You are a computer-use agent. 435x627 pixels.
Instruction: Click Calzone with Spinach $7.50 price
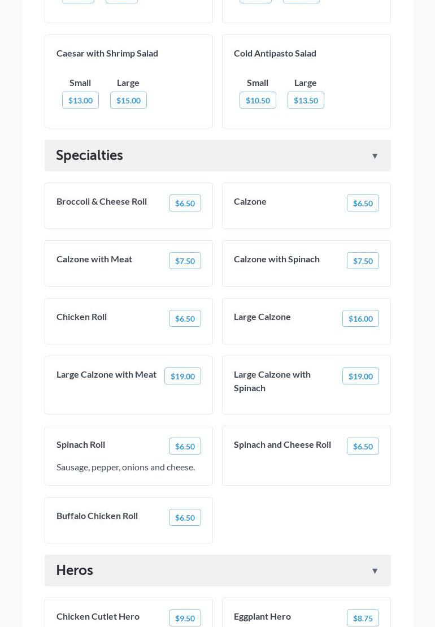coord(363,261)
